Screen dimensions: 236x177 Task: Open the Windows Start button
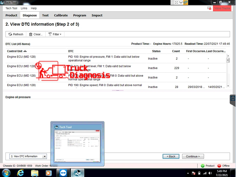click(6, 173)
